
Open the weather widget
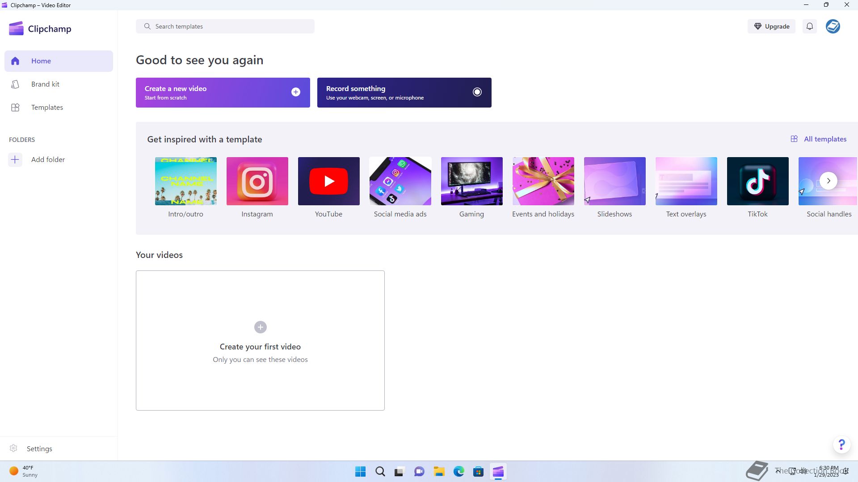[x=24, y=471]
